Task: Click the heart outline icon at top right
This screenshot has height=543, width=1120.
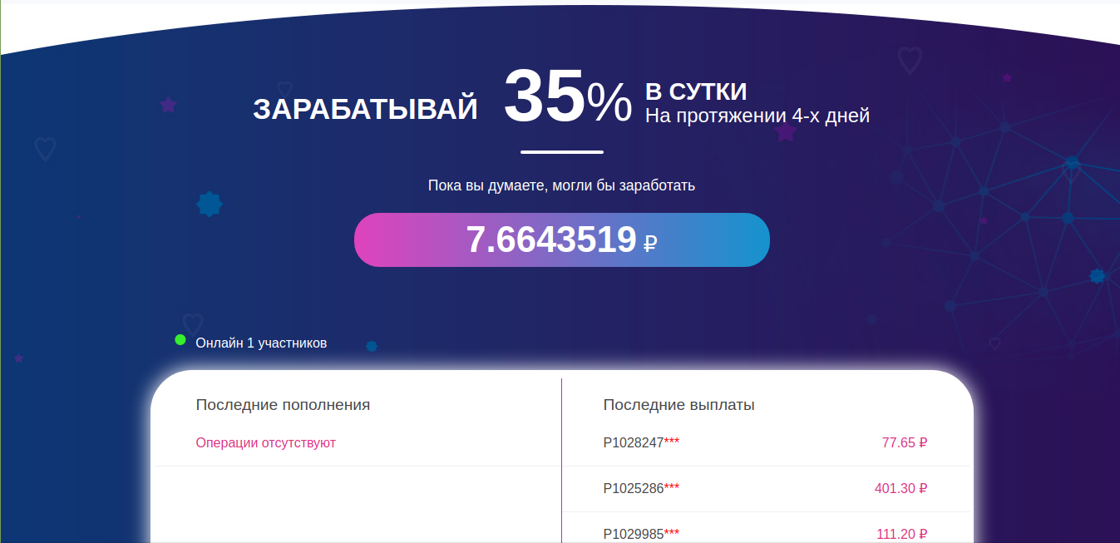Action: click(x=910, y=60)
